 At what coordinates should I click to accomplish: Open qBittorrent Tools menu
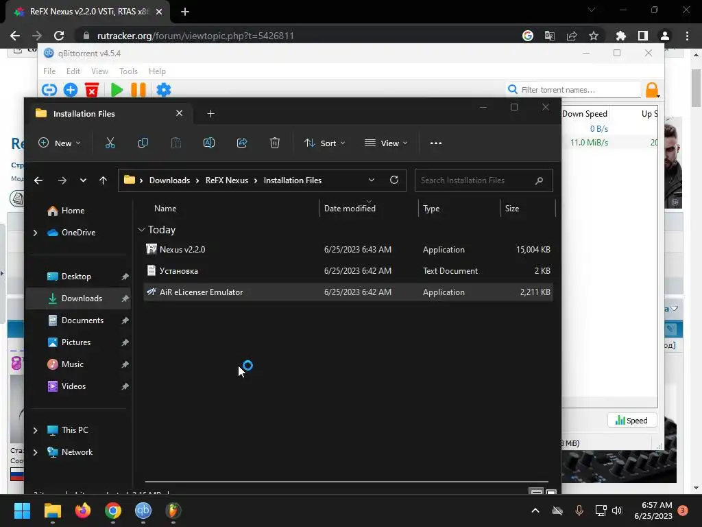pyautogui.click(x=128, y=71)
